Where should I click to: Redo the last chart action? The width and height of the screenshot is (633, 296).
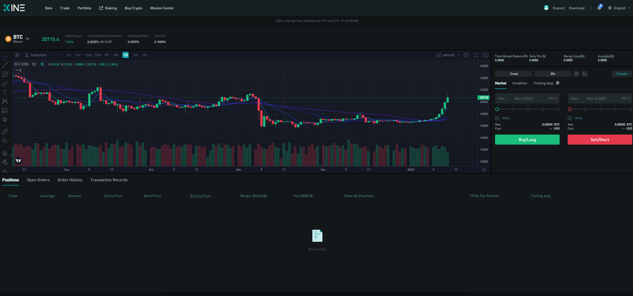[60, 55]
